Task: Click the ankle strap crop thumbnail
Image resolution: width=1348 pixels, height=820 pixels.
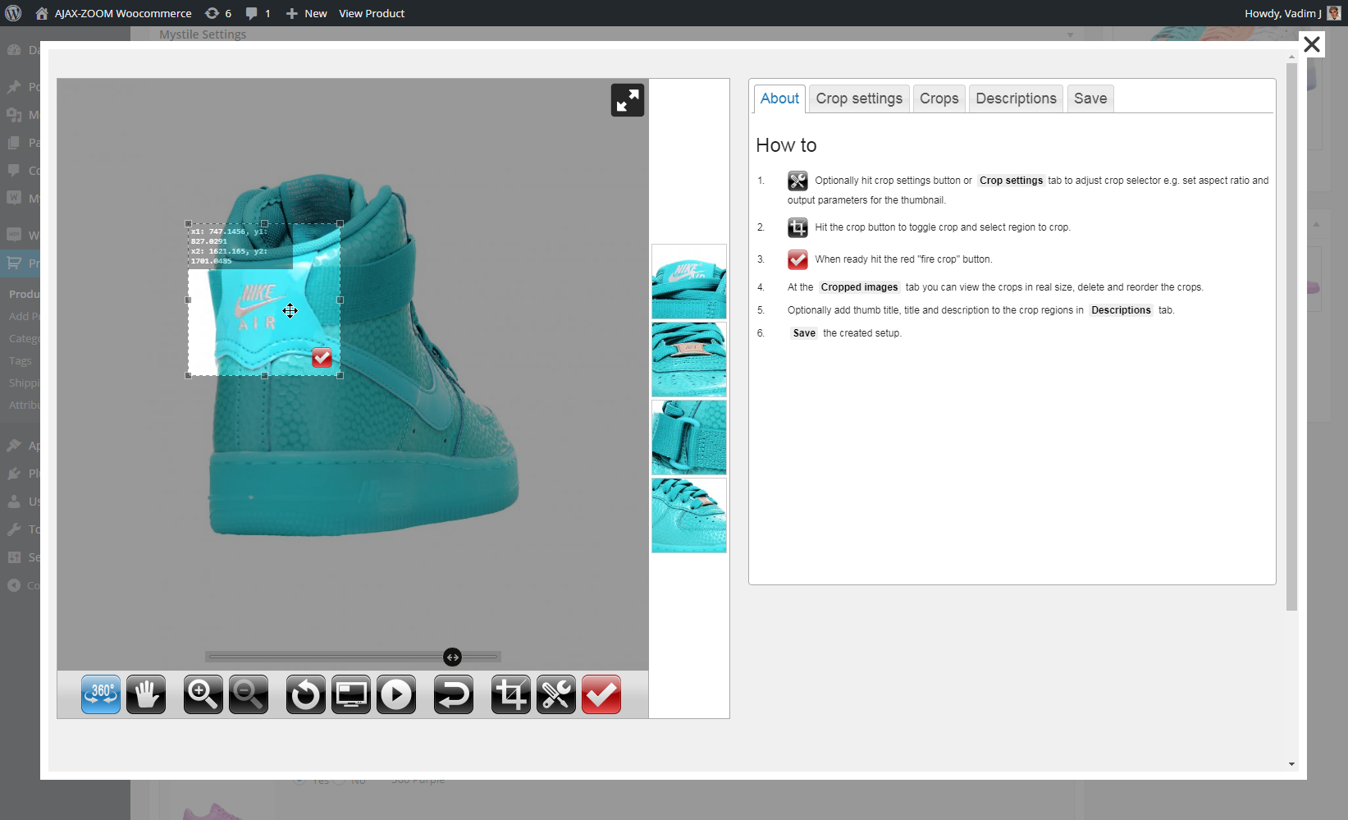Action: tap(689, 437)
